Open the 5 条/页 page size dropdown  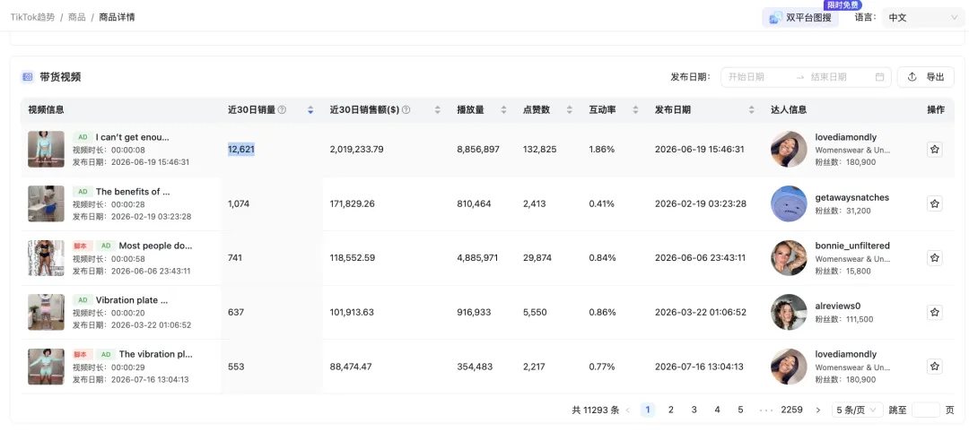point(857,410)
